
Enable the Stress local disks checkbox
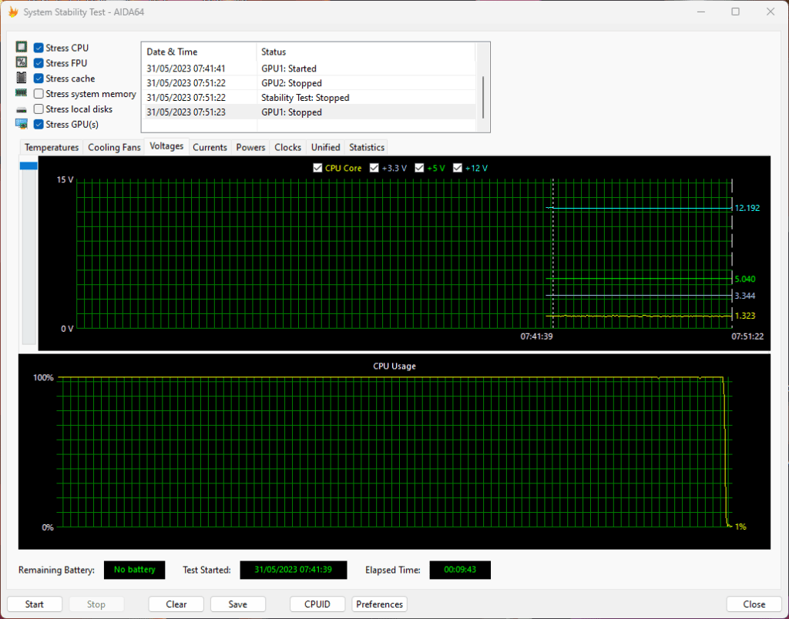coord(39,109)
